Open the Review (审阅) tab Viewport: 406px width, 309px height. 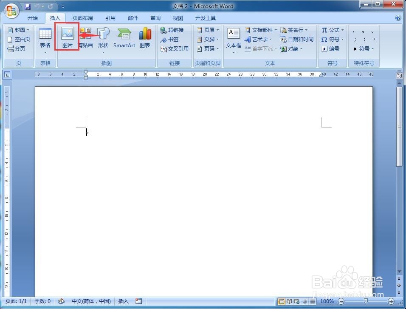pos(155,18)
